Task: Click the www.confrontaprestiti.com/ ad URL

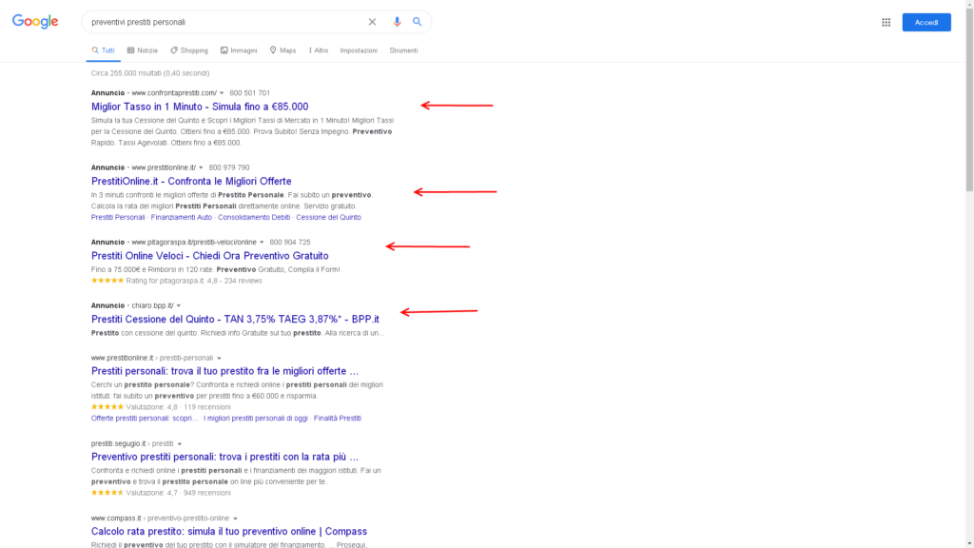Action: point(174,93)
